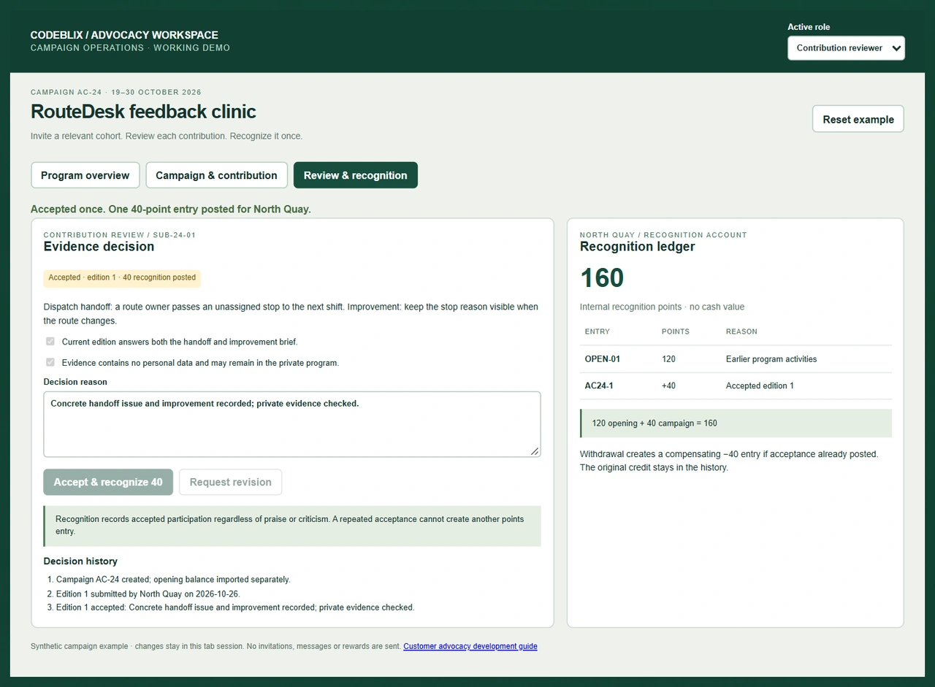The height and width of the screenshot is (687, 935).
Task: Grab the Decision reason textarea resize handle
Action: [535, 451]
